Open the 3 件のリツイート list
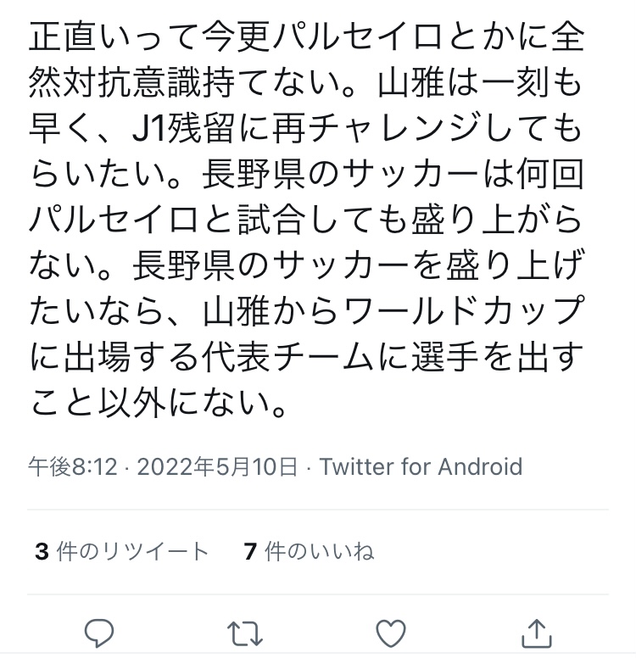The image size is (636, 658). 122,551
